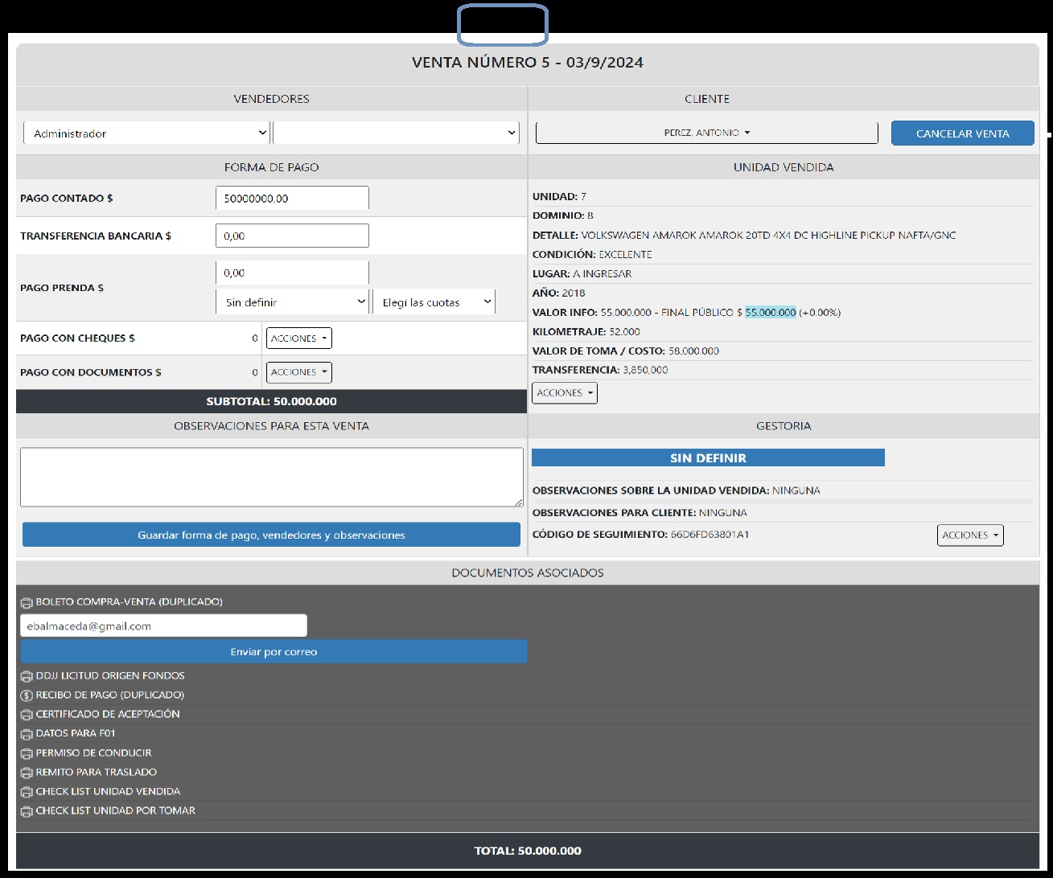This screenshot has height=878, width=1053.
Task: Open ACCIONES dropdown under TRANSFERENCIA in unidad vendida
Action: tap(565, 393)
